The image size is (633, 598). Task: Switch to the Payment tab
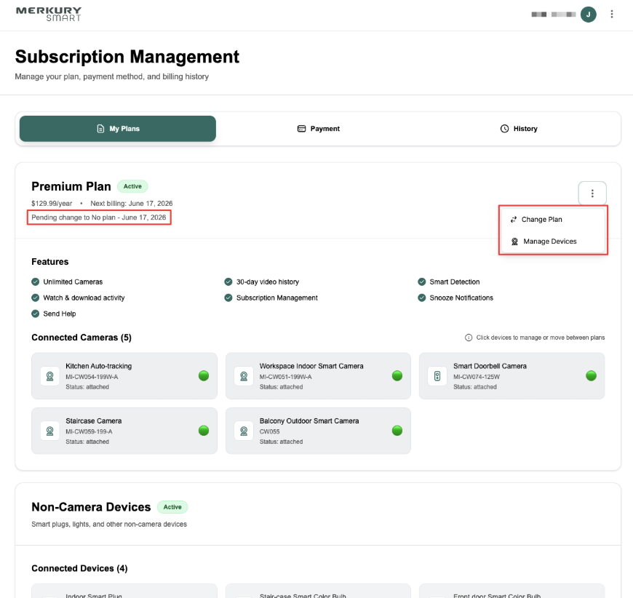point(318,129)
